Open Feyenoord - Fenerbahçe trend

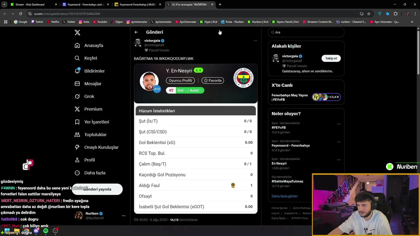(291, 146)
